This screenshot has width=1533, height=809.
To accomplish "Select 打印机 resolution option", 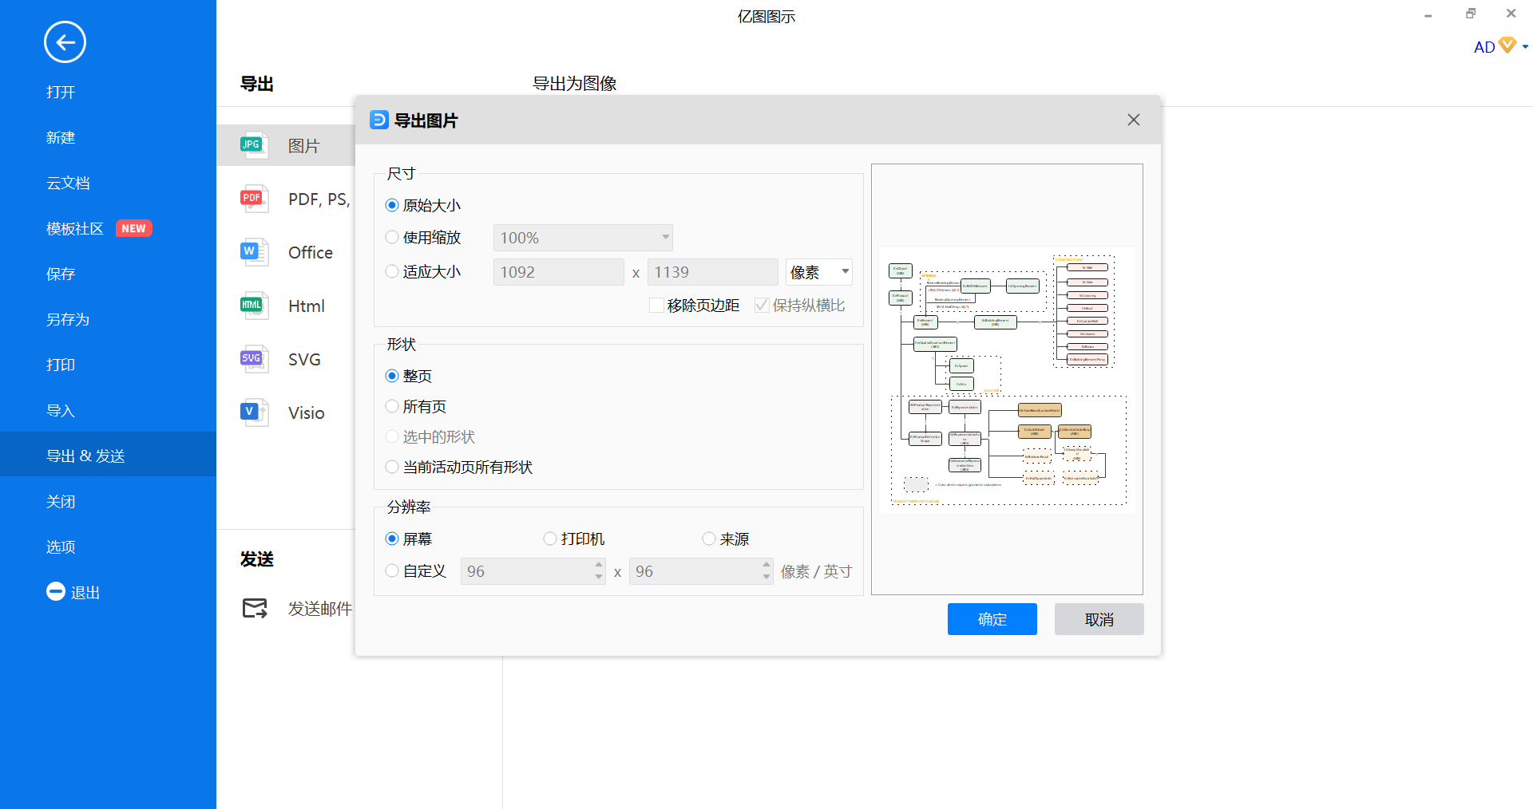I will pos(550,539).
